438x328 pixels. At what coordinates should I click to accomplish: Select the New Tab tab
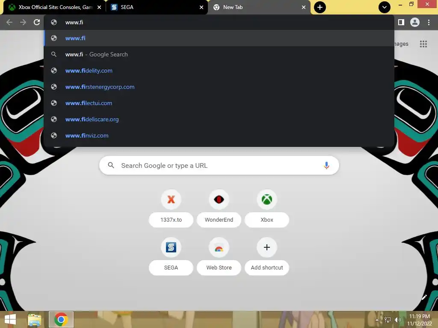click(x=259, y=7)
